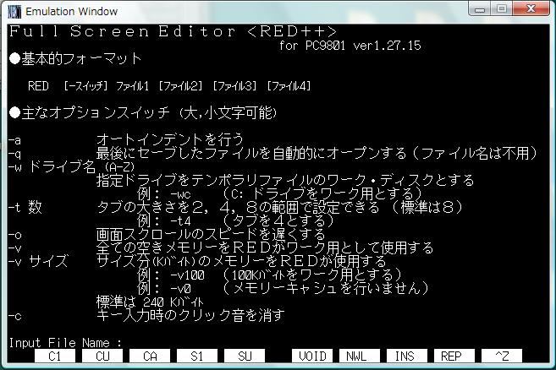
Task: Click the '-o' option switch
Action: tap(15, 235)
